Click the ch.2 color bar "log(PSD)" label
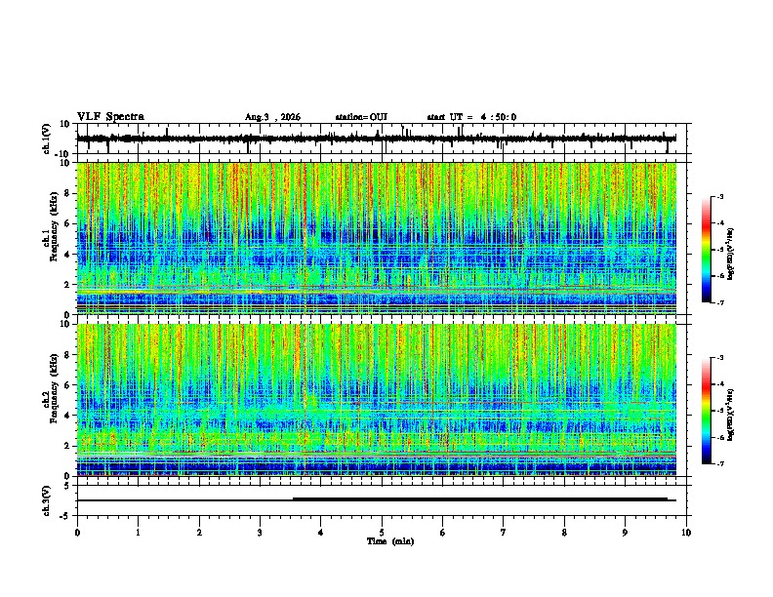773x597 pixels. pos(731,415)
